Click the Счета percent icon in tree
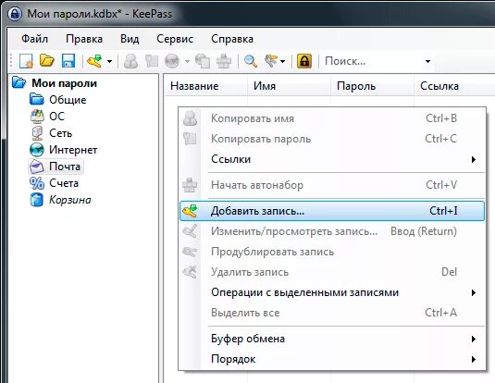 (x=37, y=183)
